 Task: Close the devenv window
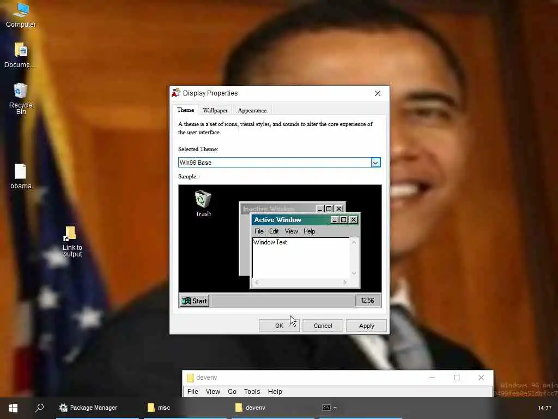tap(481, 378)
